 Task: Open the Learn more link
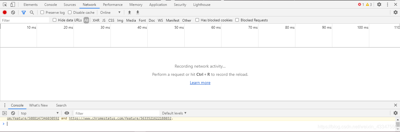[x=200, y=83]
